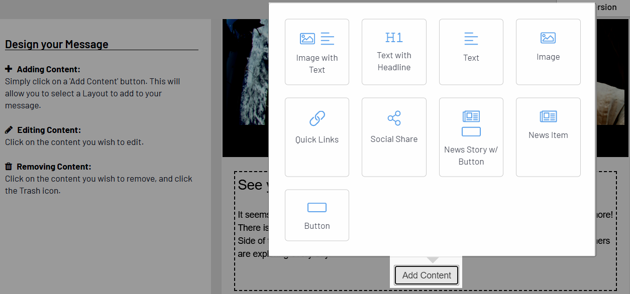Image resolution: width=630 pixels, height=294 pixels.
Task: Select the Image with Text layout icon
Action: [317, 39]
